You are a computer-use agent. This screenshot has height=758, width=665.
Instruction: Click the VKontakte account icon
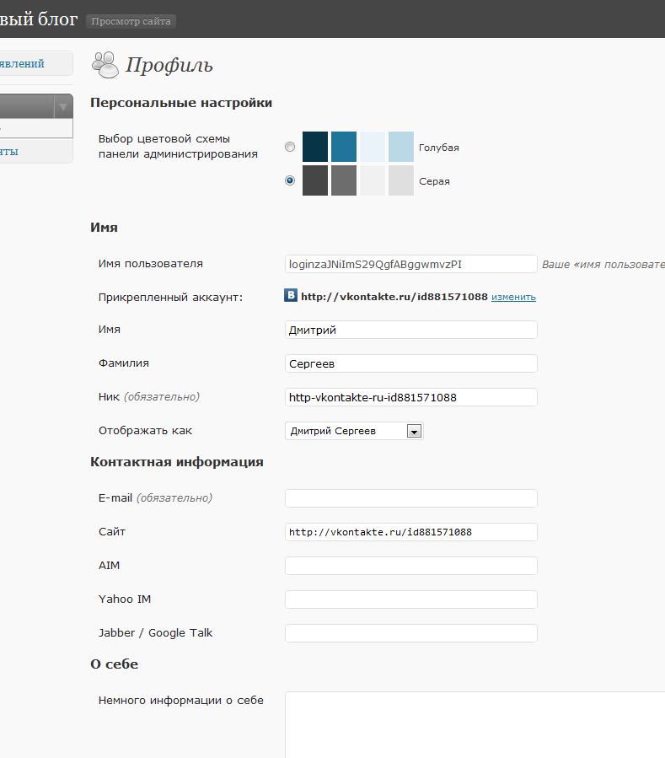coord(291,295)
